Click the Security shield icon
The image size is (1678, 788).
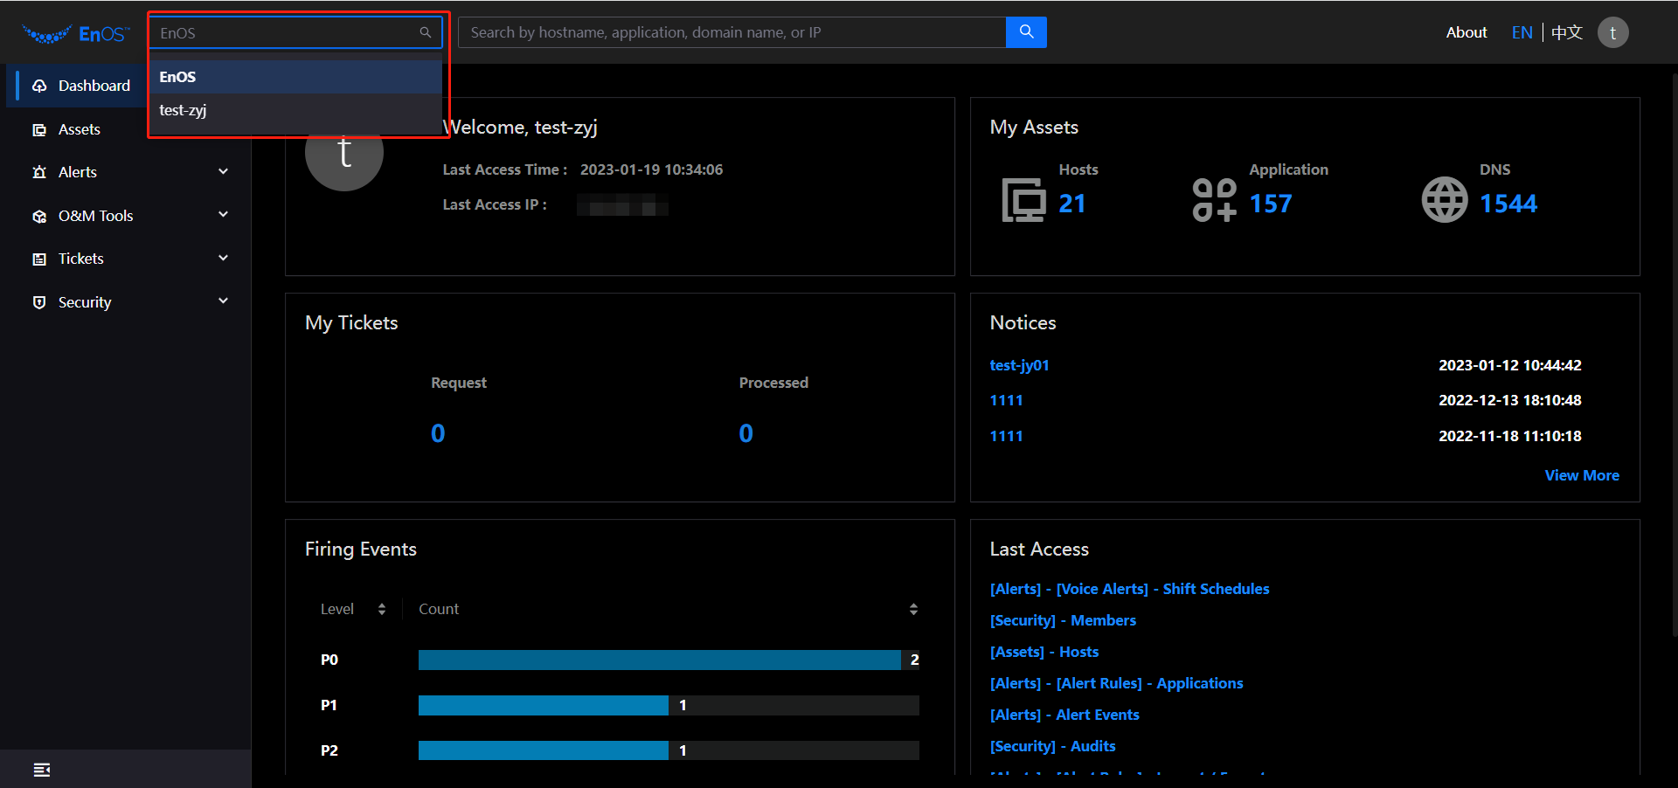[x=39, y=302]
